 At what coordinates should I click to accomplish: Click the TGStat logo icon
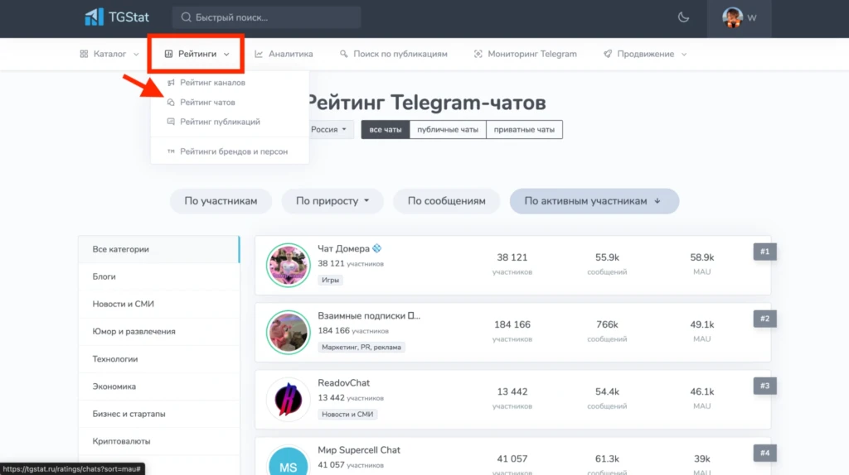94,17
